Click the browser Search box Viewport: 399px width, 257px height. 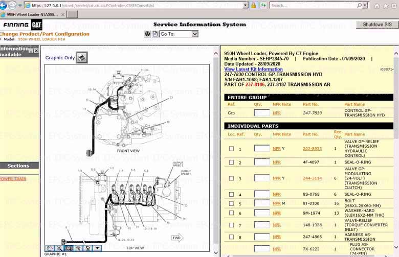pyautogui.click(x=313, y=5)
